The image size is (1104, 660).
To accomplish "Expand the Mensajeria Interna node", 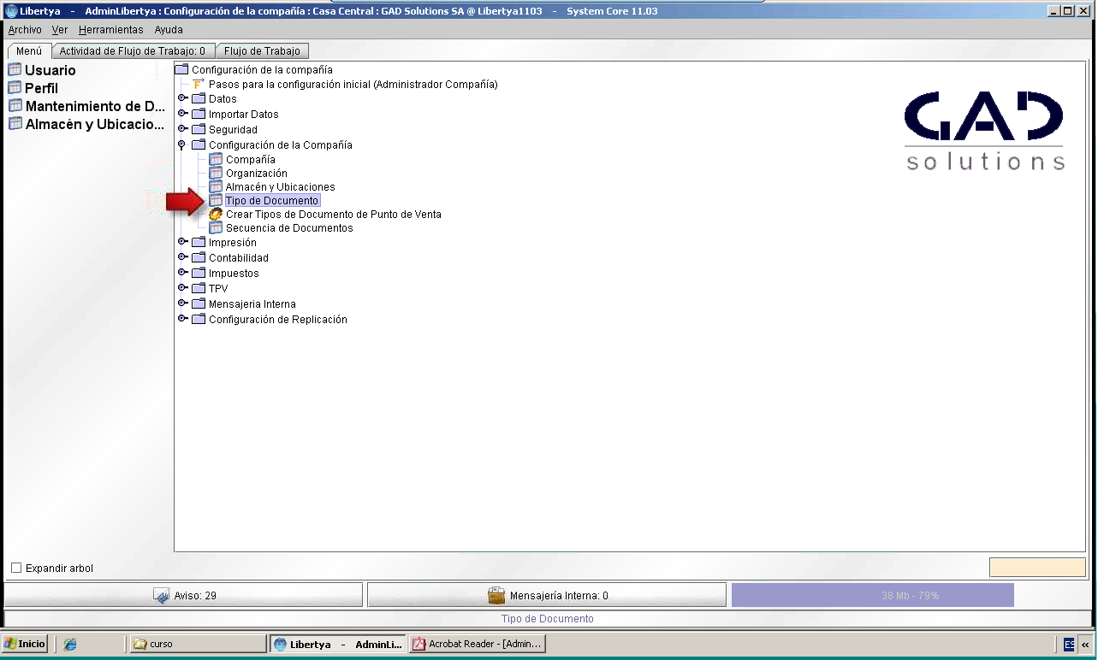I will click(182, 303).
